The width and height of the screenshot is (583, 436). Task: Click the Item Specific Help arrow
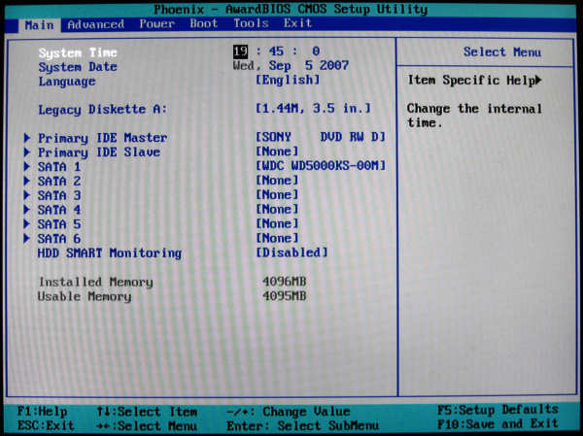click(x=538, y=80)
